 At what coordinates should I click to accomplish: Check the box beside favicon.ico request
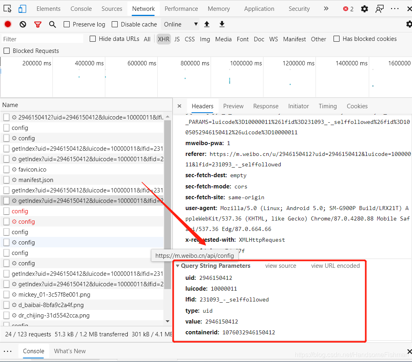[6, 170]
